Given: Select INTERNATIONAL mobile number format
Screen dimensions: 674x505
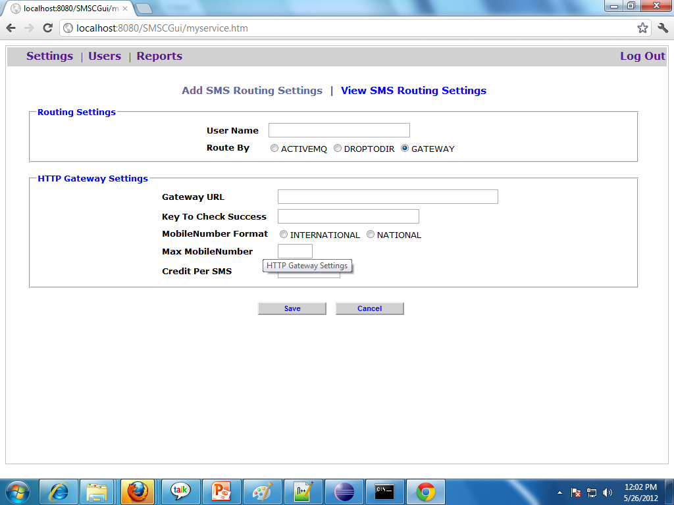Looking at the screenshot, I should 284,235.
